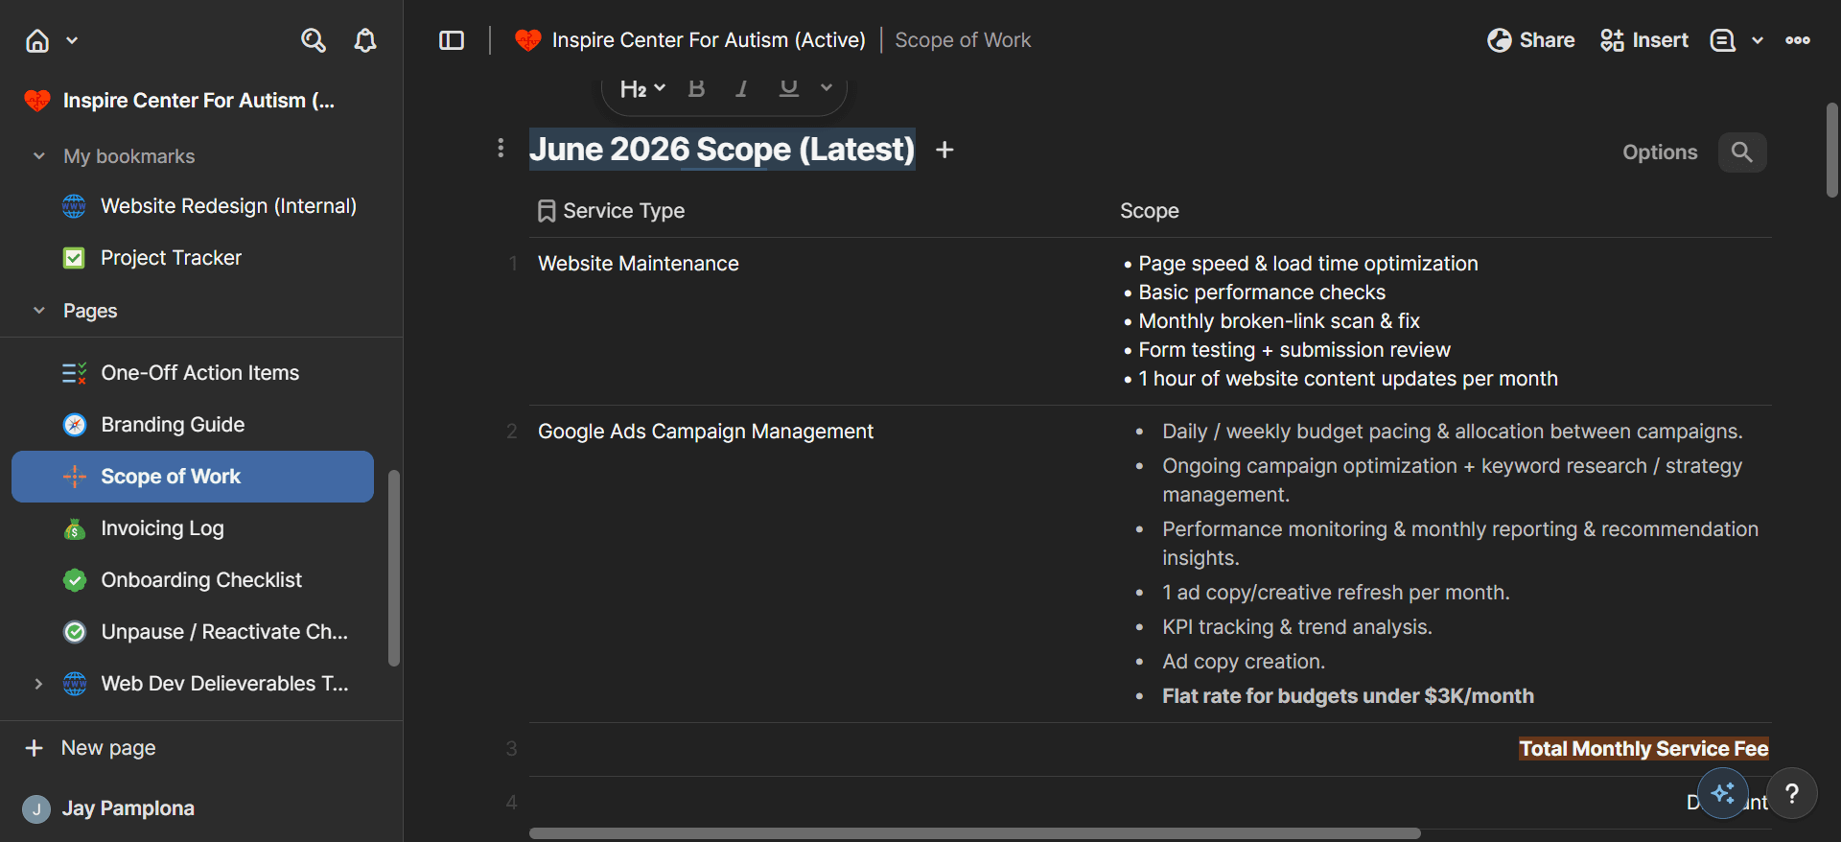Open the home icon menu
Image resolution: width=1841 pixels, height=842 pixels.
point(37,40)
